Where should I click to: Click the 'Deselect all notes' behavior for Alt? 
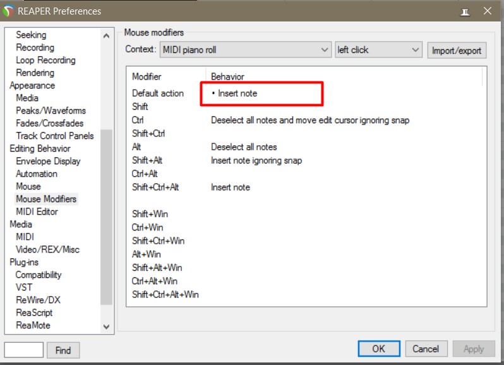pos(244,147)
